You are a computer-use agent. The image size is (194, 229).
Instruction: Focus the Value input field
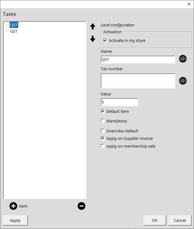pos(119,102)
